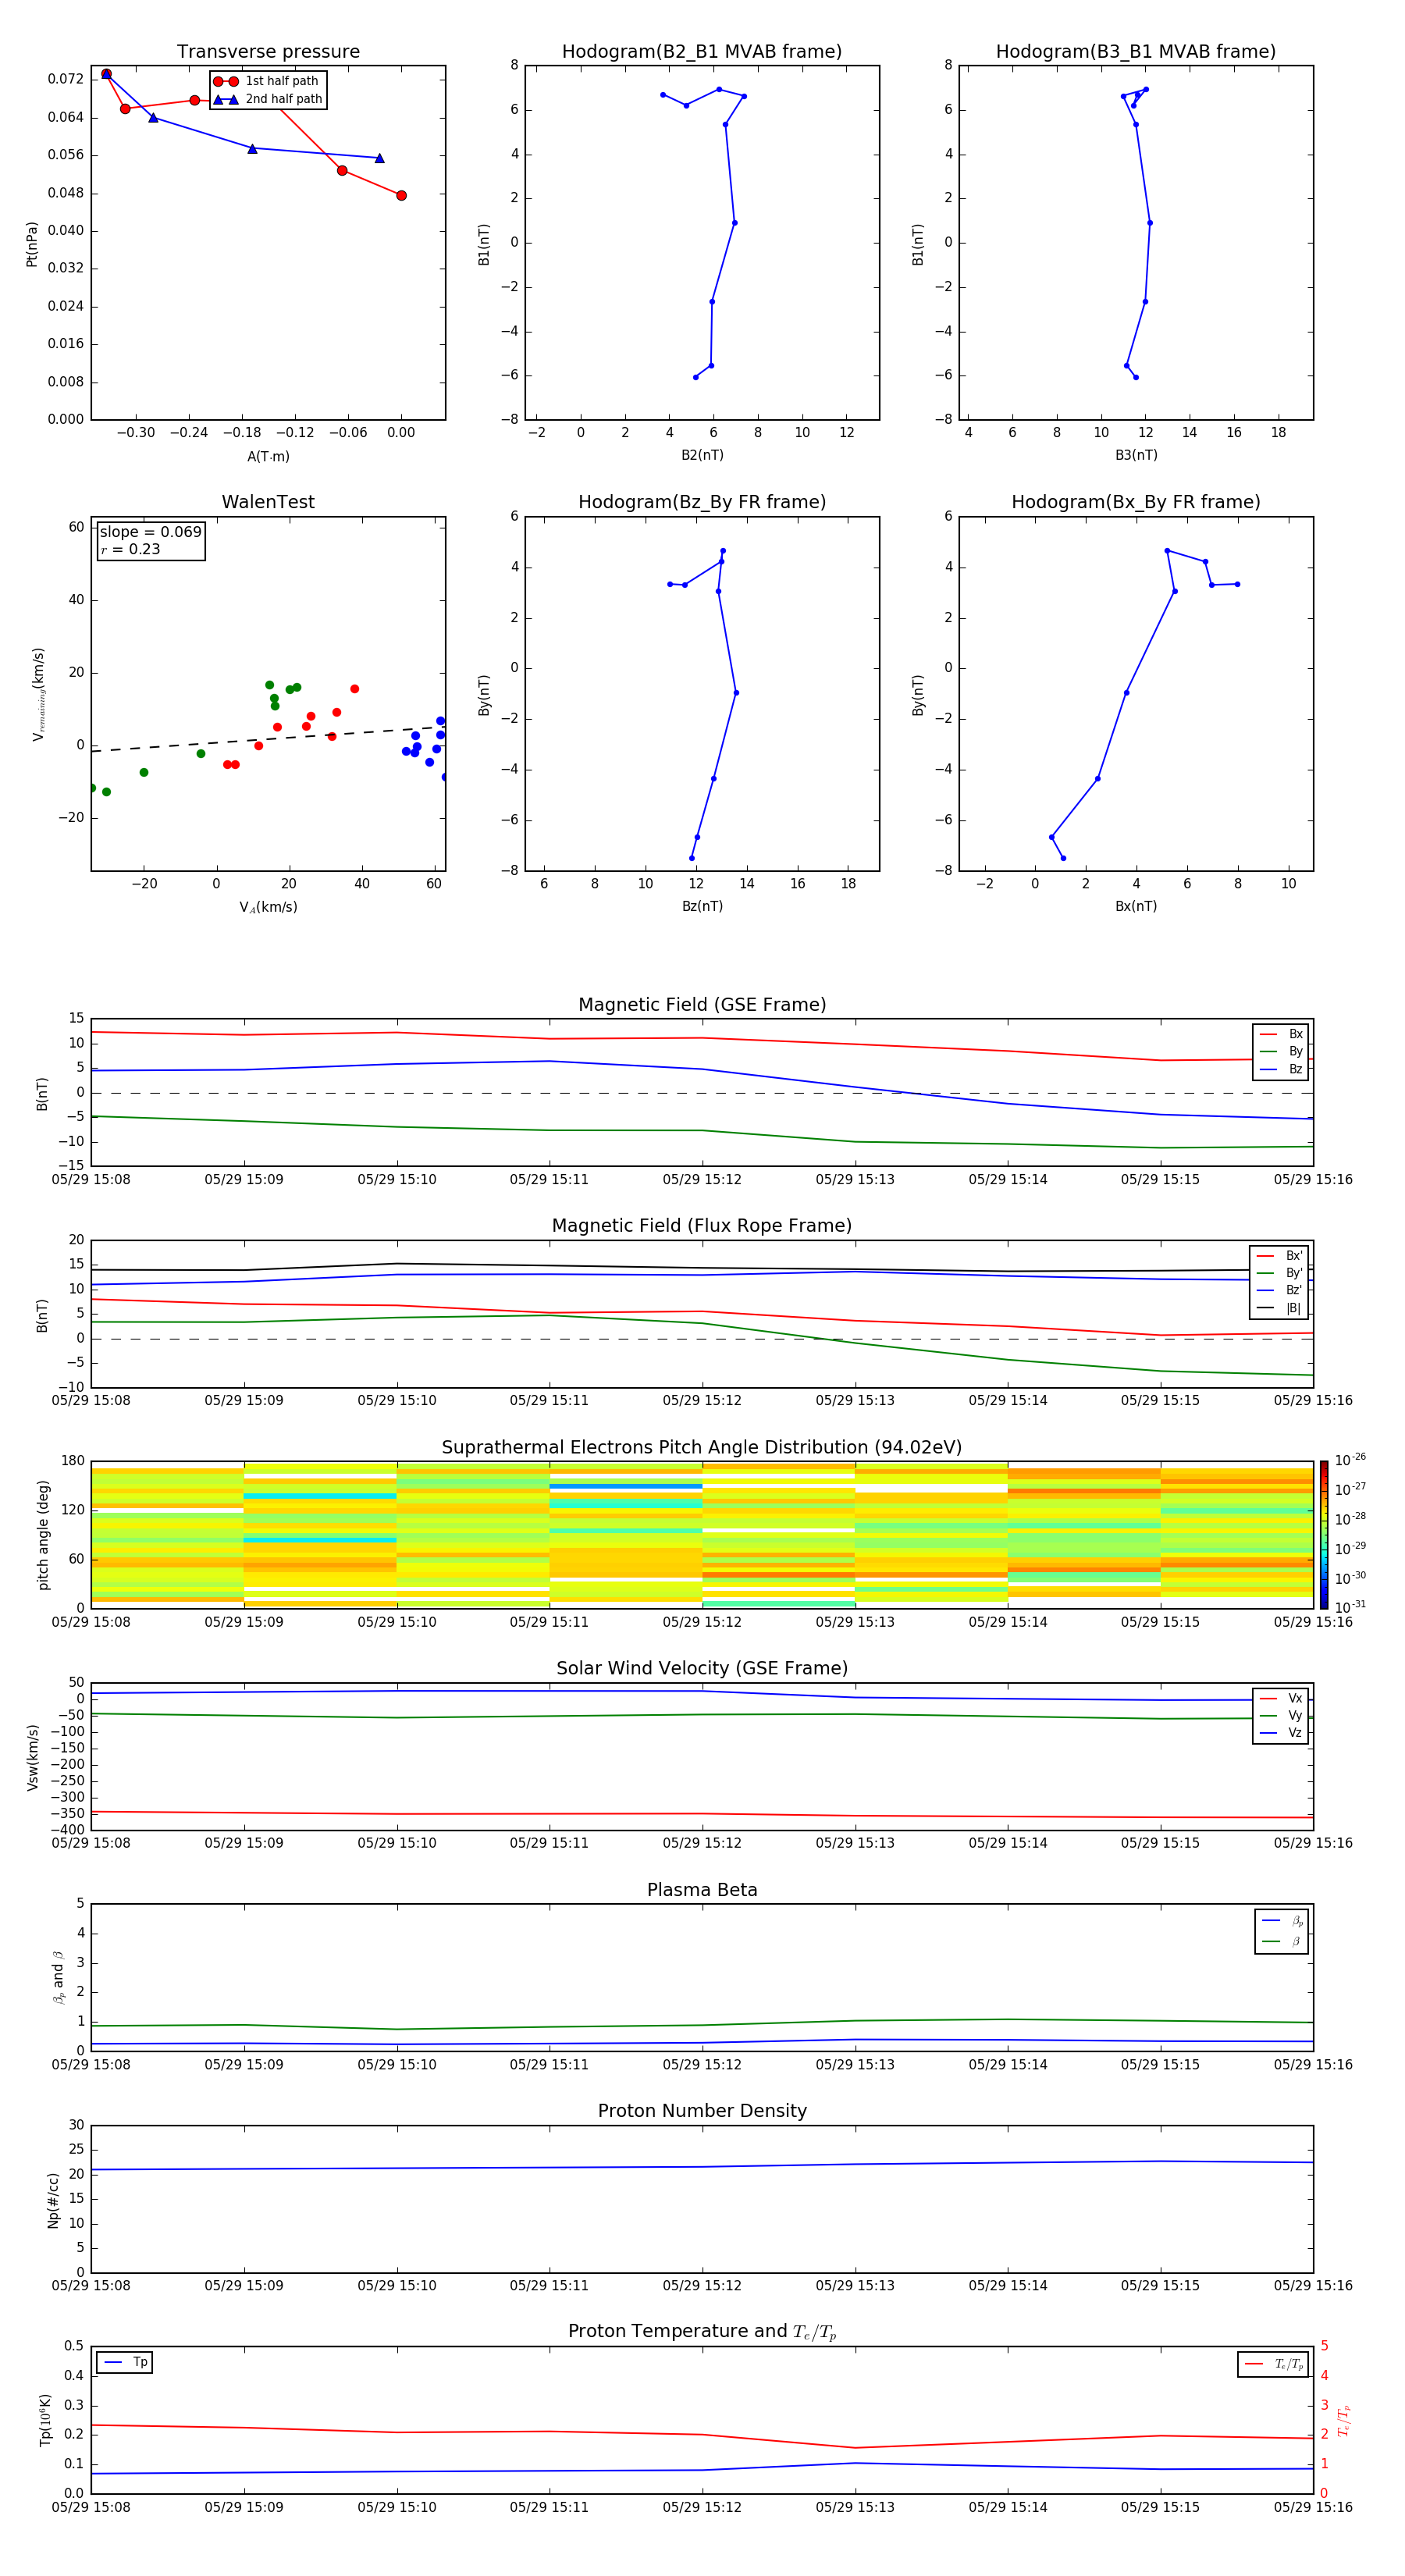This screenshot has width=1405, height=2576.
Task: Click the 'Hodogram(B3_B1 MVAB frame)' title
Action: click(x=1136, y=52)
